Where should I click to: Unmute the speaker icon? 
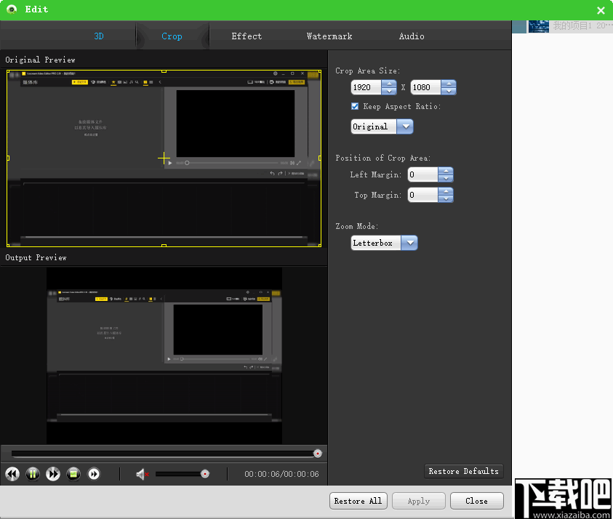point(143,474)
